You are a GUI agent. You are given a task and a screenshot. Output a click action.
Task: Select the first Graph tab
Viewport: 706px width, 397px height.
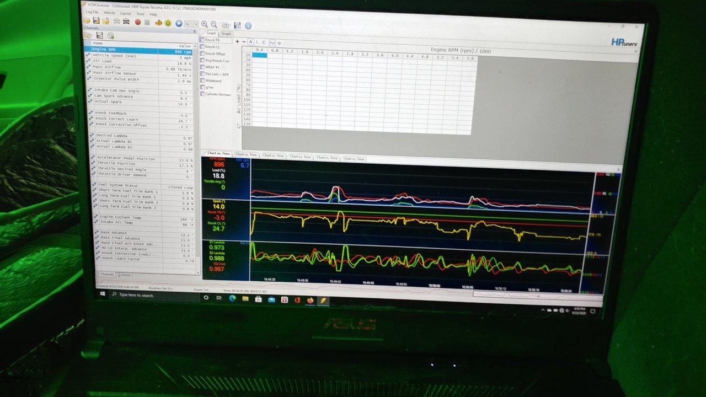[211, 33]
